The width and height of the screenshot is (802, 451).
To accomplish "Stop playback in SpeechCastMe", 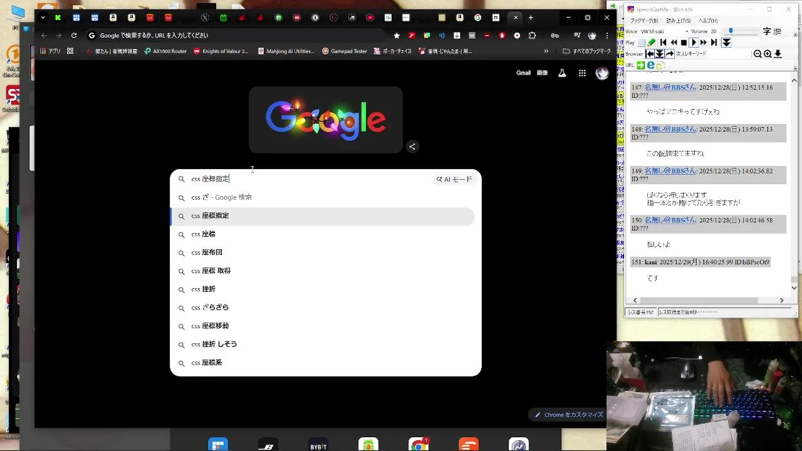I will coord(684,43).
